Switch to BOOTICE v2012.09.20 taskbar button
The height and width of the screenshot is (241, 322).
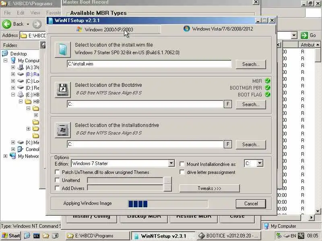(x=229, y=236)
